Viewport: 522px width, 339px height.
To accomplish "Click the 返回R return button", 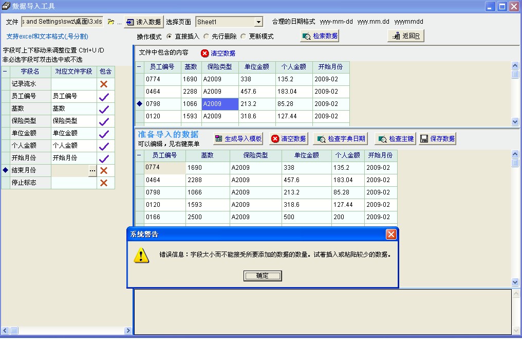I will coord(405,36).
